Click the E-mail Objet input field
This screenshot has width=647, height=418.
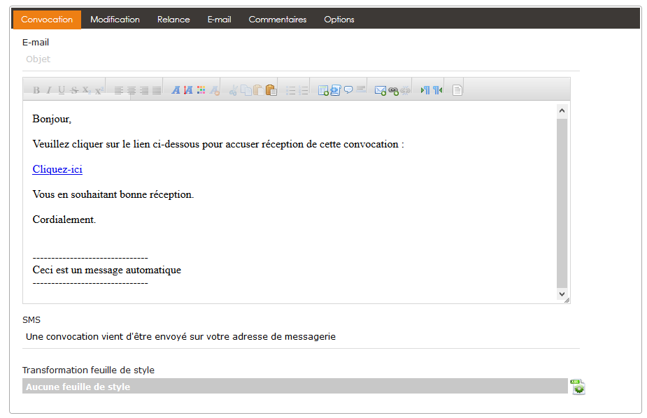[301, 59]
